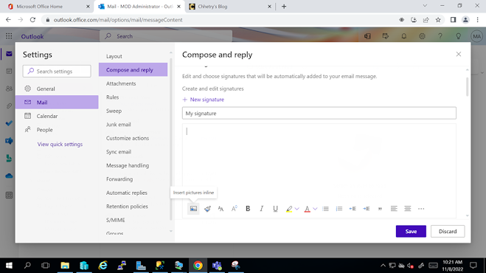Edit the My signature name field
This screenshot has height=273, width=486.
click(319, 113)
